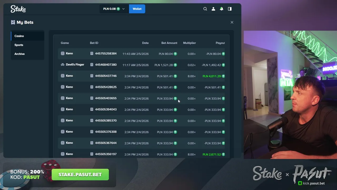Image resolution: width=337 pixels, height=190 pixels.
Task: Click the Wallet button
Action: click(137, 9)
